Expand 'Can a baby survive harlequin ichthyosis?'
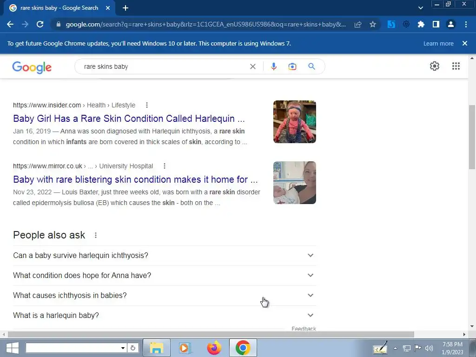 pos(164,256)
